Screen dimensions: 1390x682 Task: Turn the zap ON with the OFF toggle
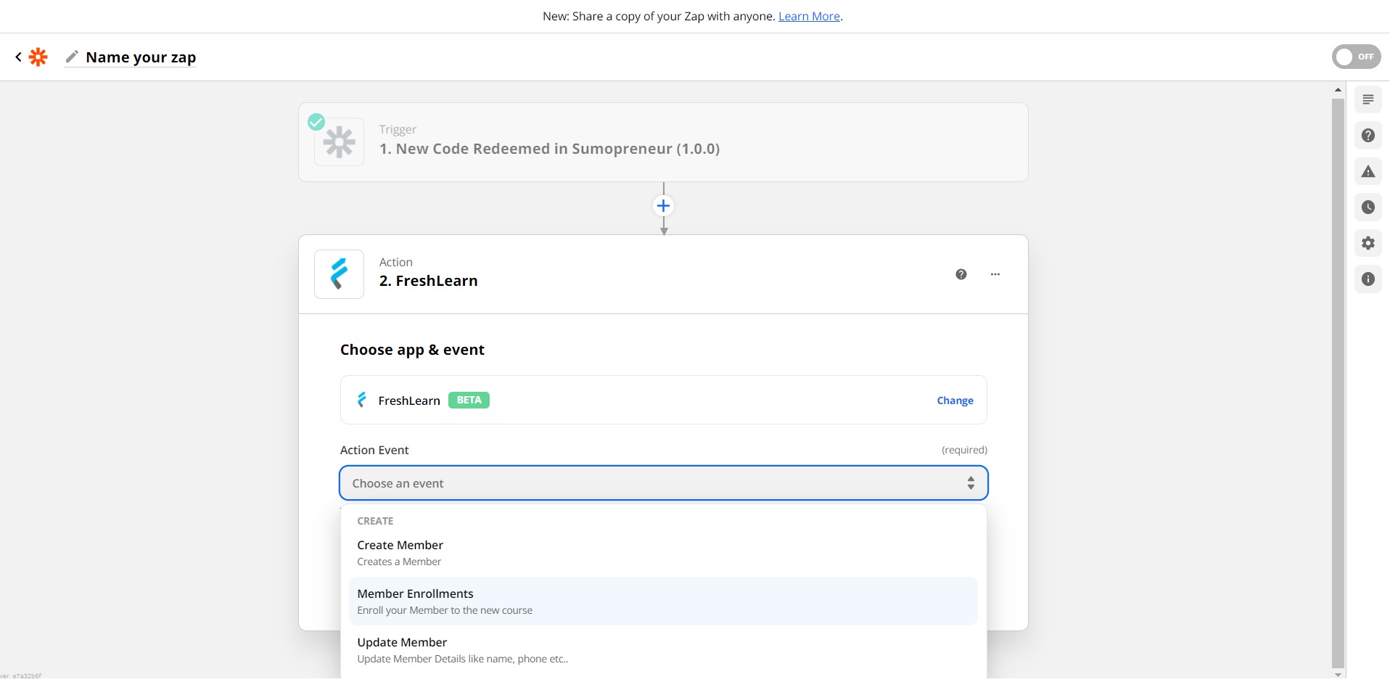click(x=1356, y=57)
